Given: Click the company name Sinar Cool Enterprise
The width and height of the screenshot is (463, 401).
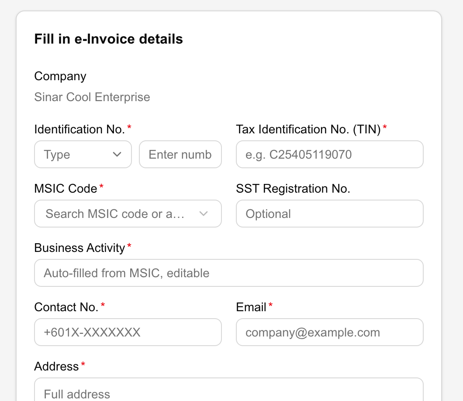Looking at the screenshot, I should coord(92,97).
